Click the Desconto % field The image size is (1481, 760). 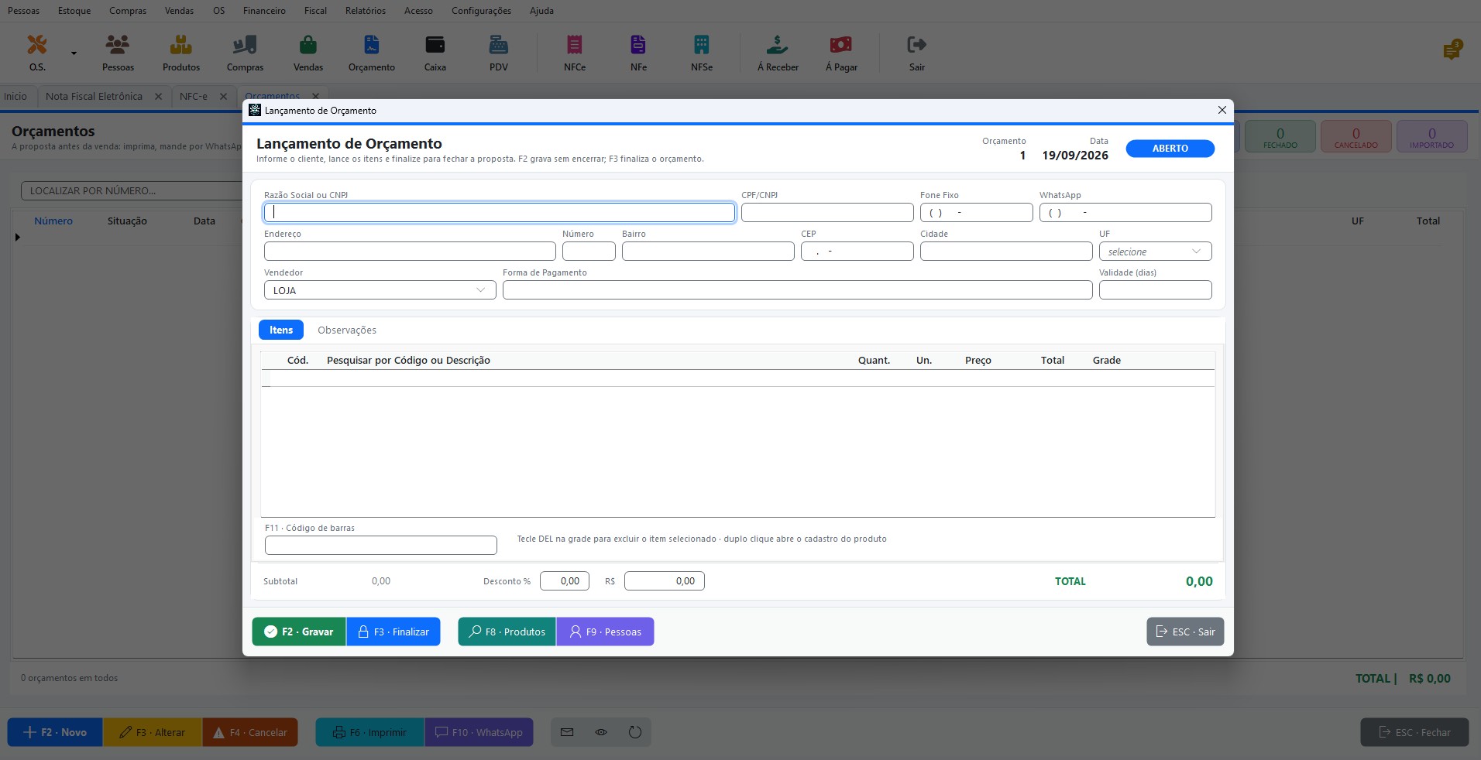565,581
